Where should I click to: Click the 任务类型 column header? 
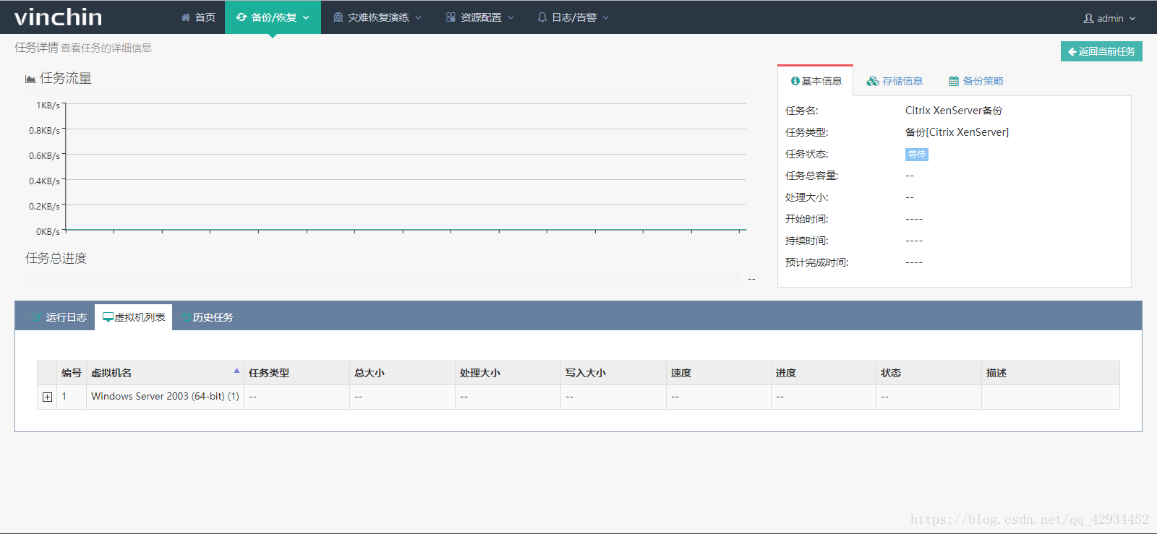(x=269, y=373)
